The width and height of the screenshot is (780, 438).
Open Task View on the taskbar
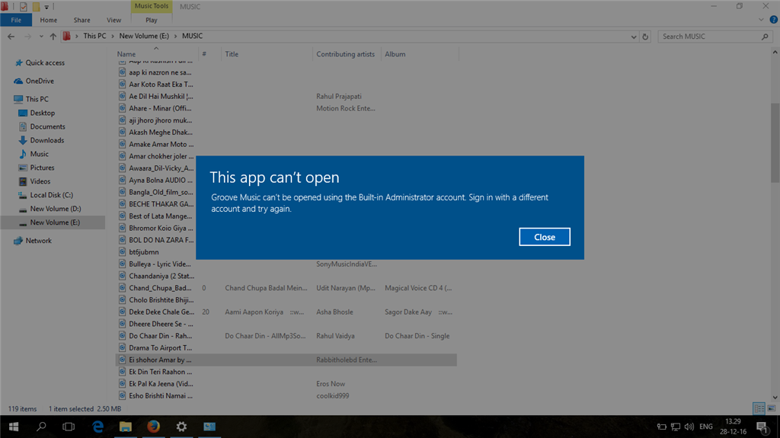pos(69,427)
